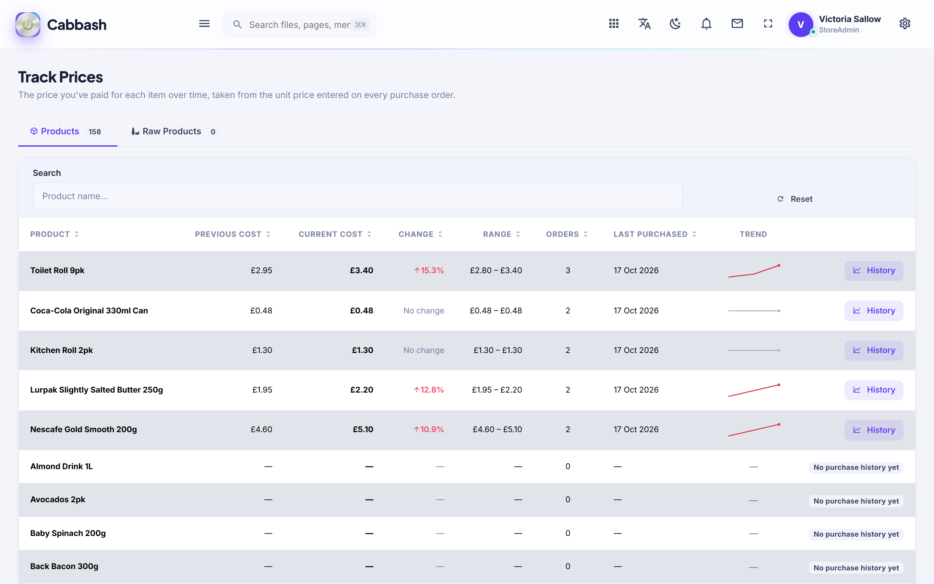Sort by Last Purchased column

(x=655, y=234)
